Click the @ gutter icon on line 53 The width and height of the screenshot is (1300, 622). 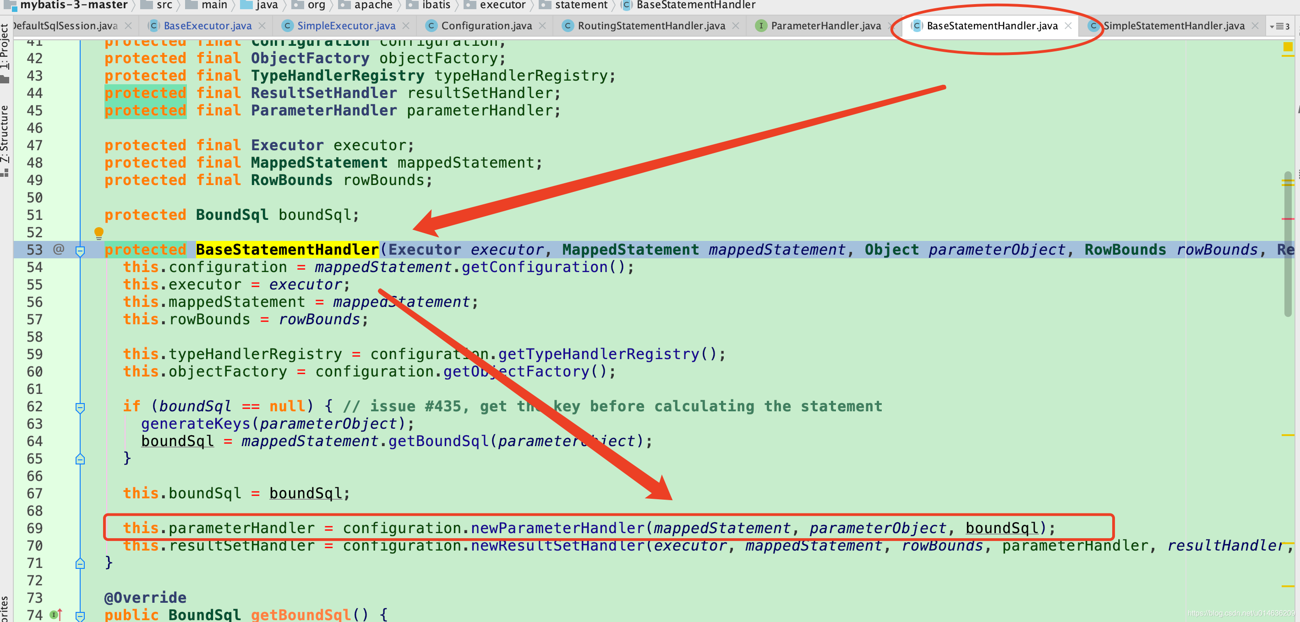pyautogui.click(x=59, y=249)
